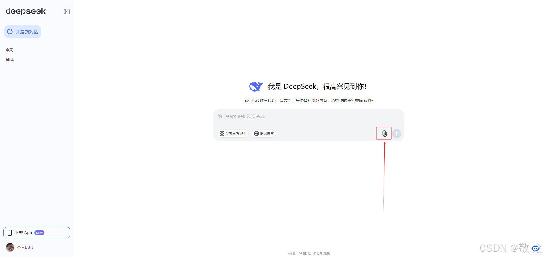
Task: Open the user avatar picture
Action: click(x=10, y=247)
